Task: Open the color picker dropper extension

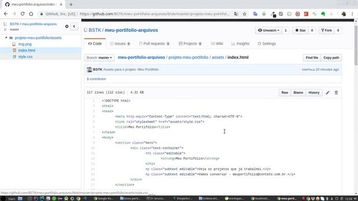Action: point(272,14)
